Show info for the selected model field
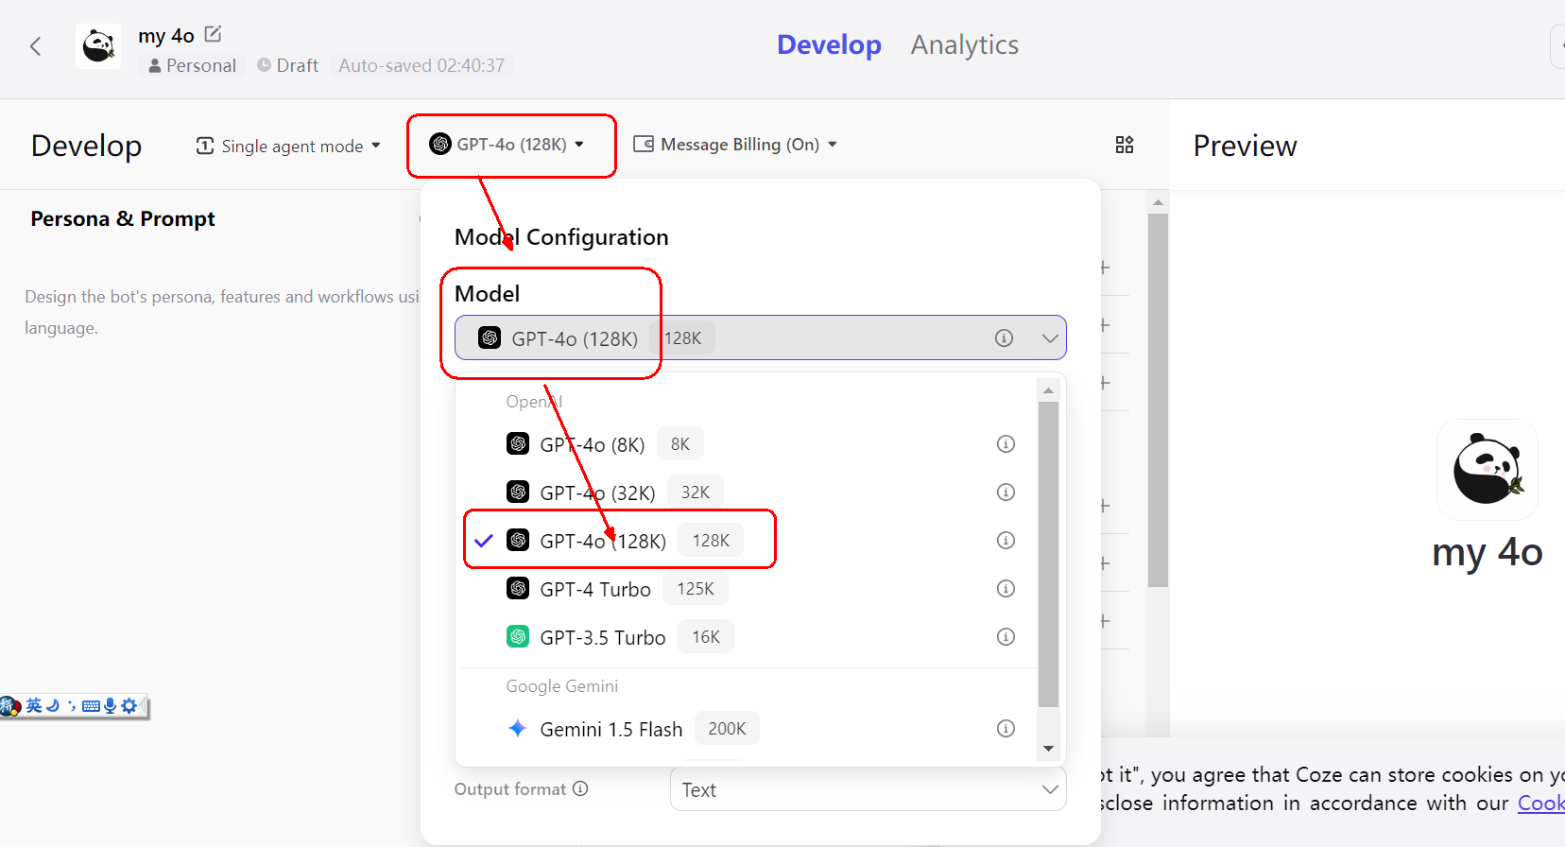1565x847 pixels. pos(1004,337)
